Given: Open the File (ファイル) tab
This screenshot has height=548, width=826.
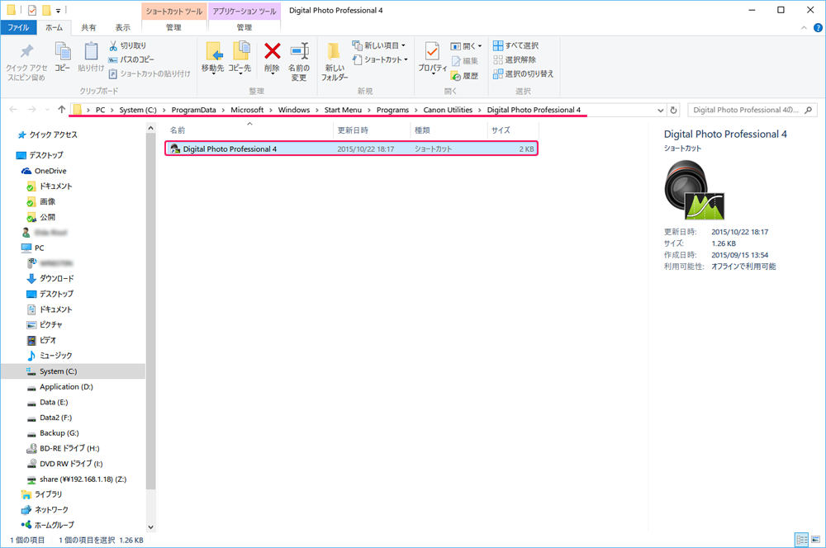Looking at the screenshot, I should coord(18,27).
